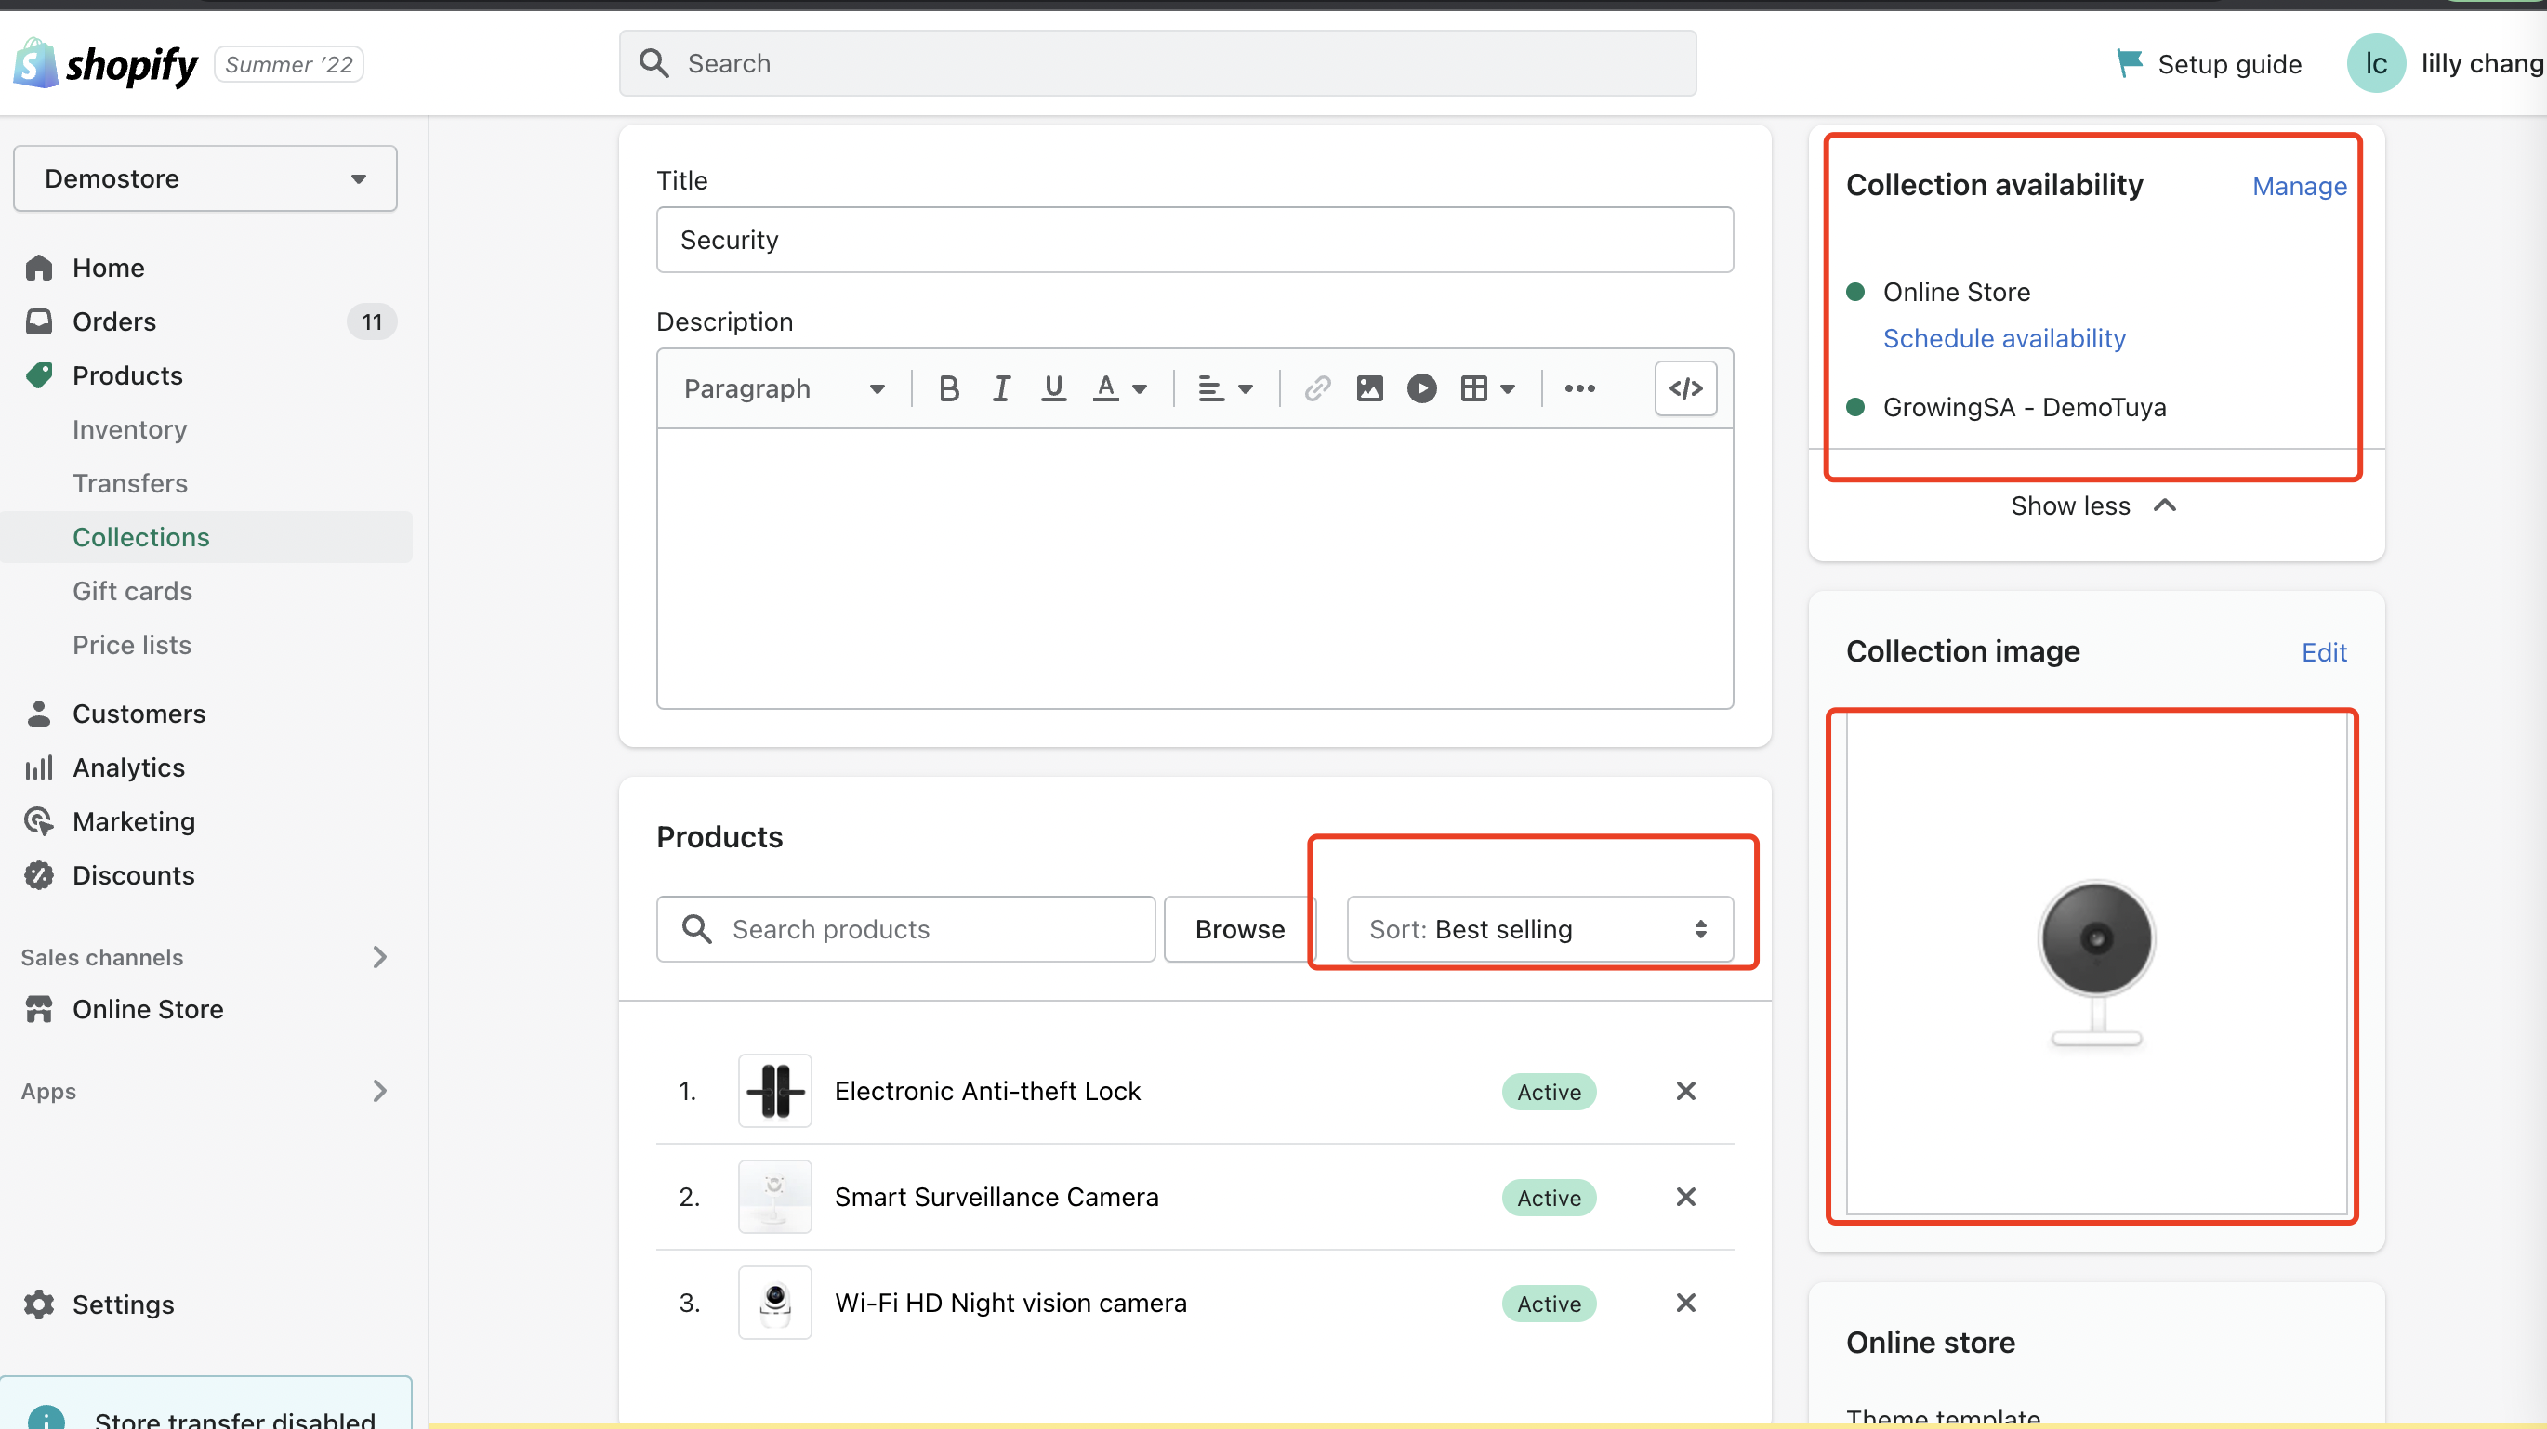This screenshot has width=2547, height=1429.
Task: Expand the Sales channels section chevron
Action: click(379, 957)
